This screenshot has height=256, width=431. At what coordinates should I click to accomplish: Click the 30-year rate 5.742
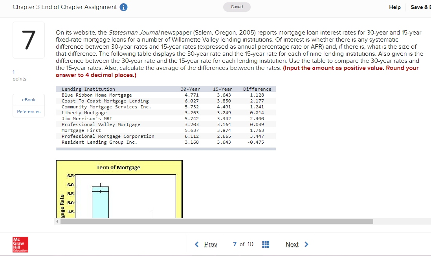pyautogui.click(x=192, y=119)
